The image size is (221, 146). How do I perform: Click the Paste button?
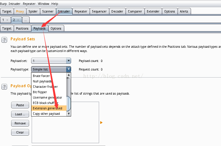click(x=20, y=105)
